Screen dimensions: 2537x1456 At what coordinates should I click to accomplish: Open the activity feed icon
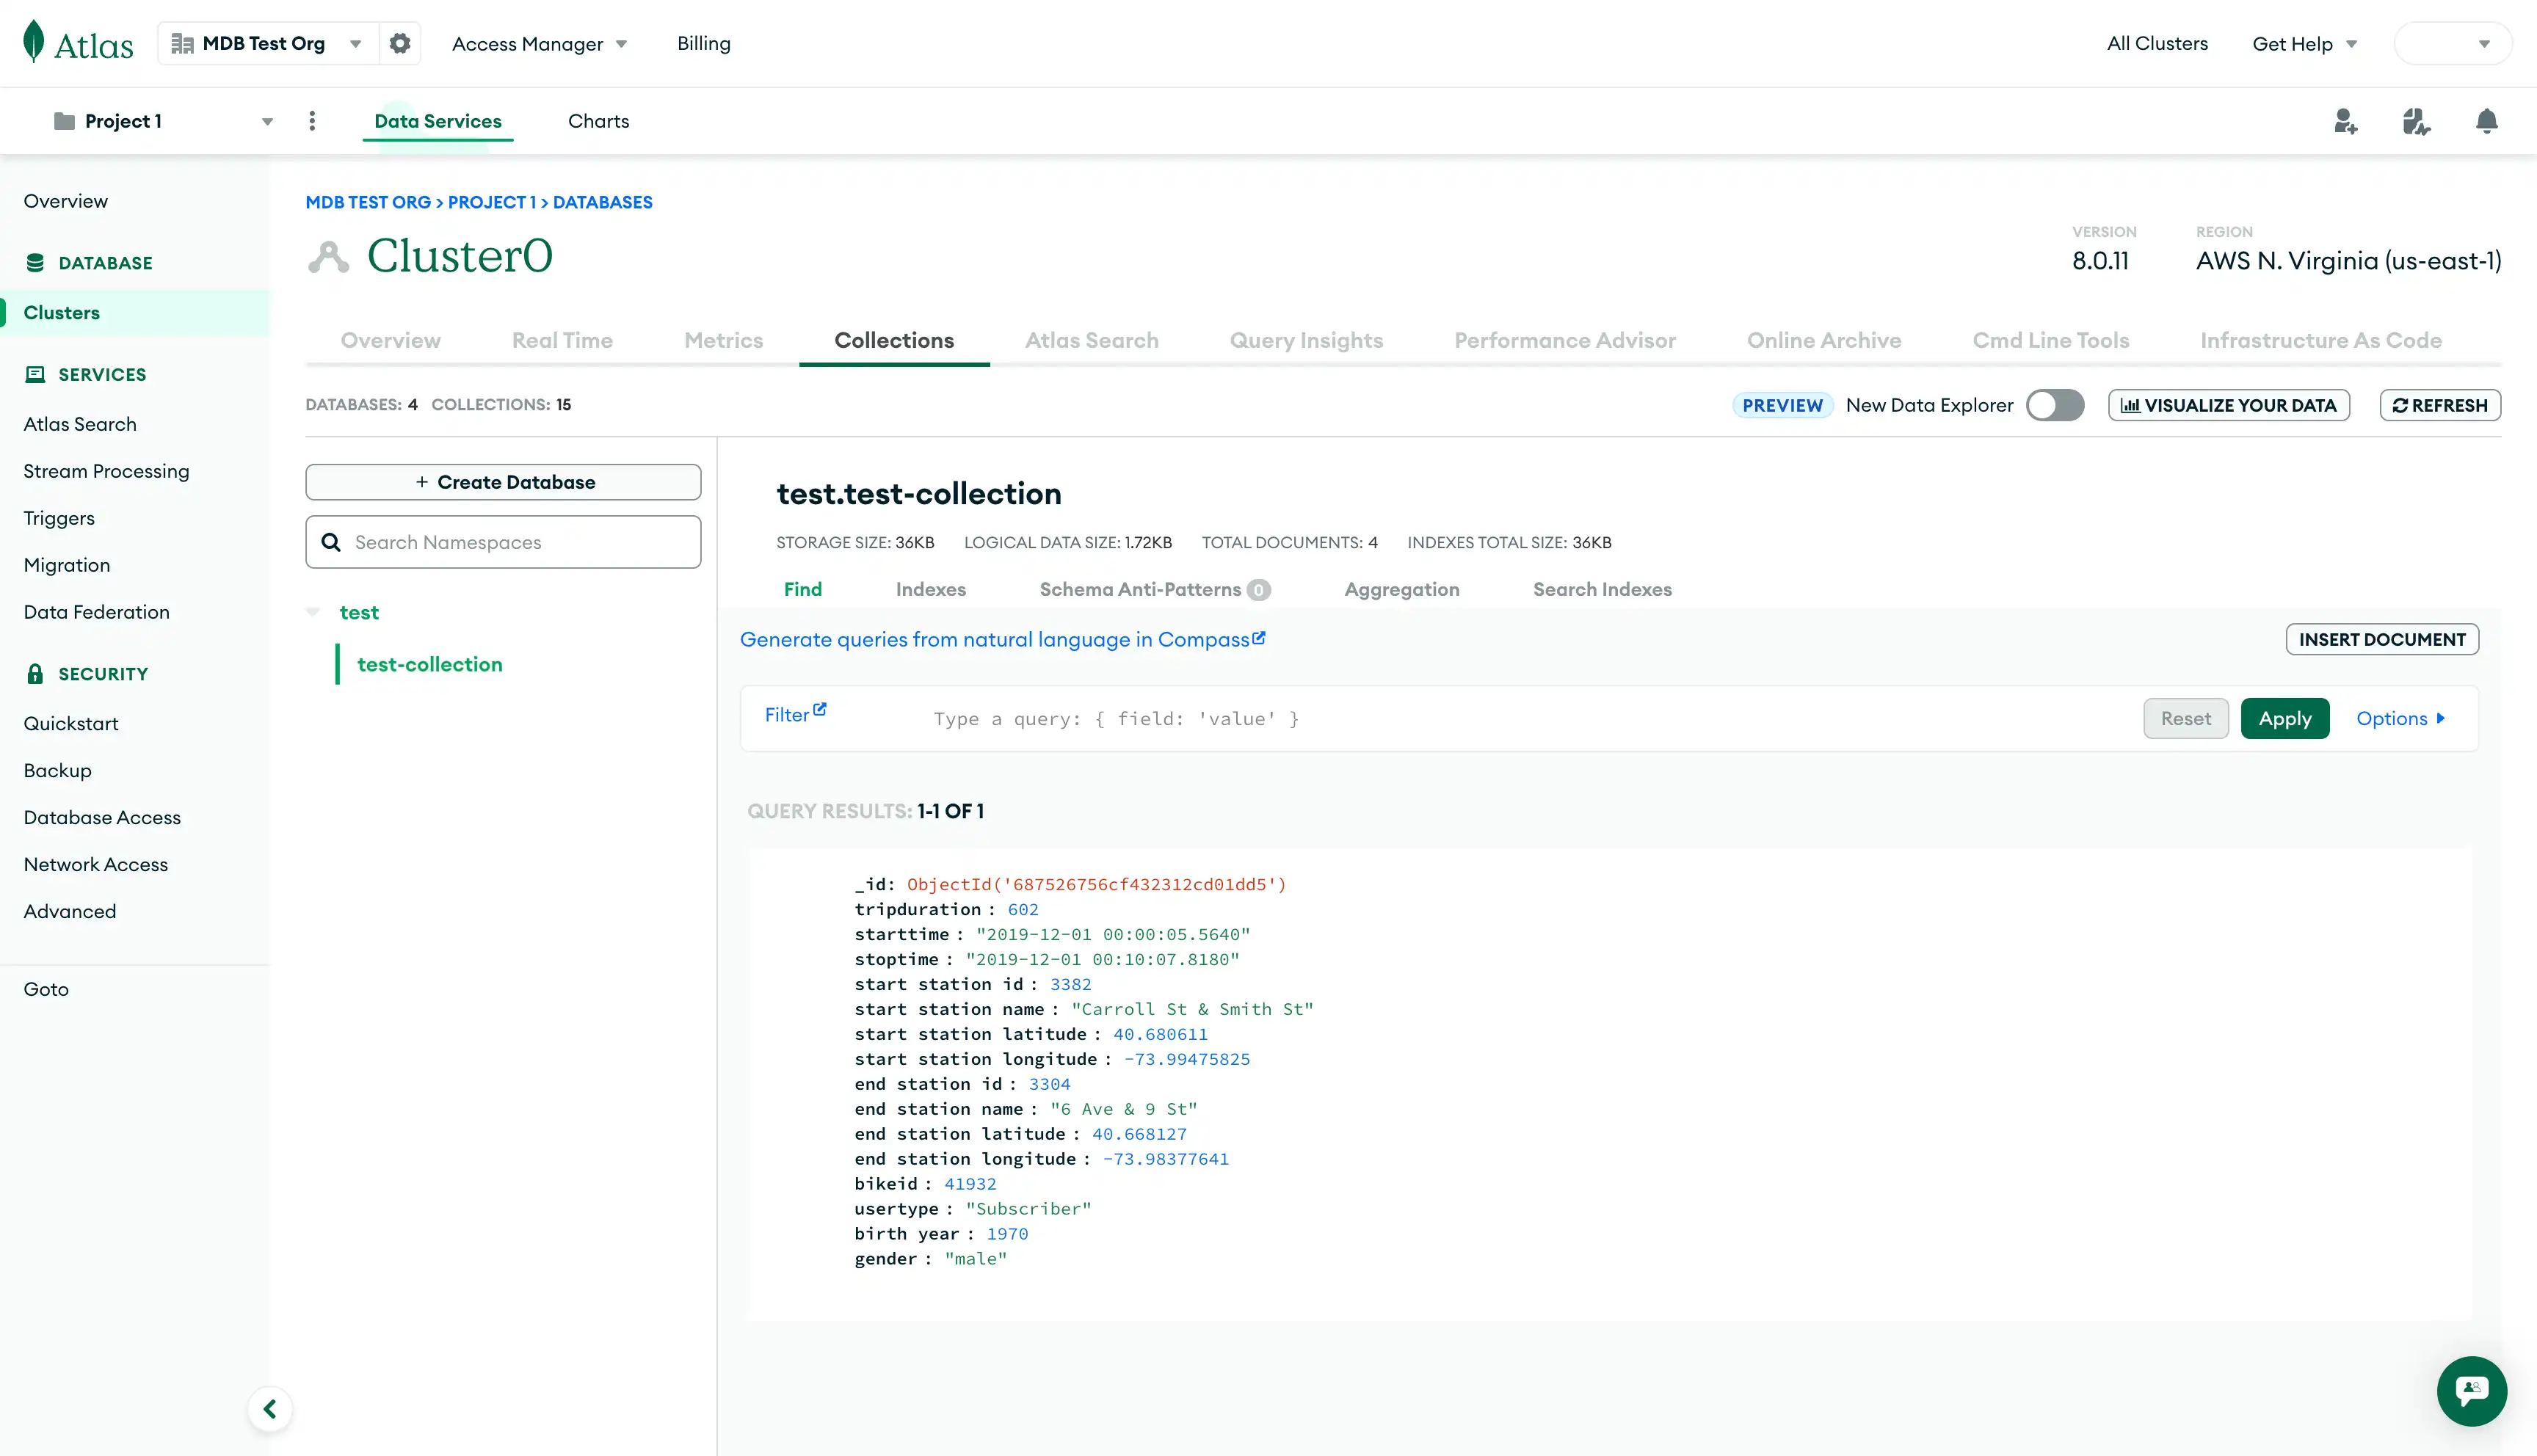[x=2417, y=121]
